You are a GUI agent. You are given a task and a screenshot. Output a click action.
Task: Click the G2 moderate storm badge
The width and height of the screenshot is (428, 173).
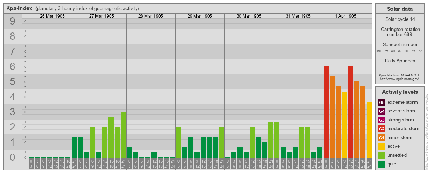click(381, 129)
